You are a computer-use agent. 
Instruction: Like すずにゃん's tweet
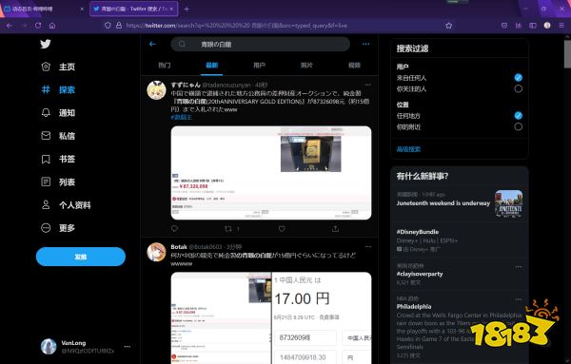click(282, 229)
